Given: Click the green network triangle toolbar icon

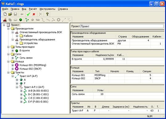Looking at the screenshot, I should [x=27, y=20].
